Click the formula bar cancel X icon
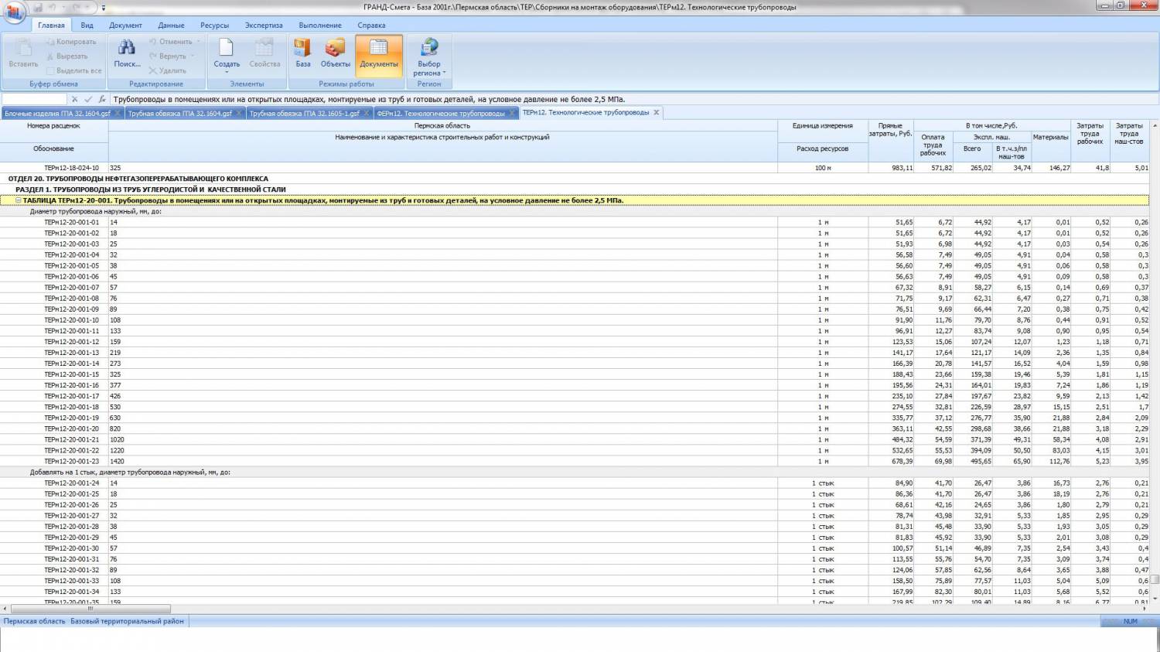 point(75,100)
